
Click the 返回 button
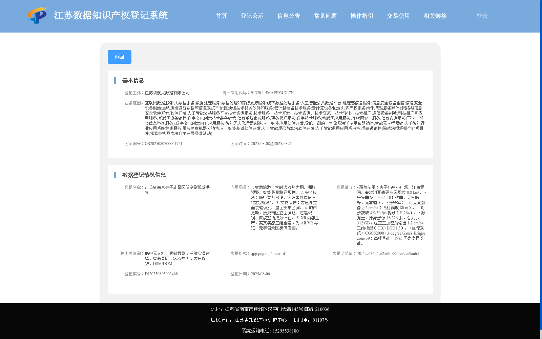tap(120, 57)
